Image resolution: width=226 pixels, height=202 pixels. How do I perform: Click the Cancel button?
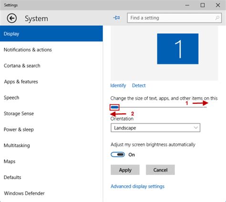pyautogui.click(x=160, y=170)
